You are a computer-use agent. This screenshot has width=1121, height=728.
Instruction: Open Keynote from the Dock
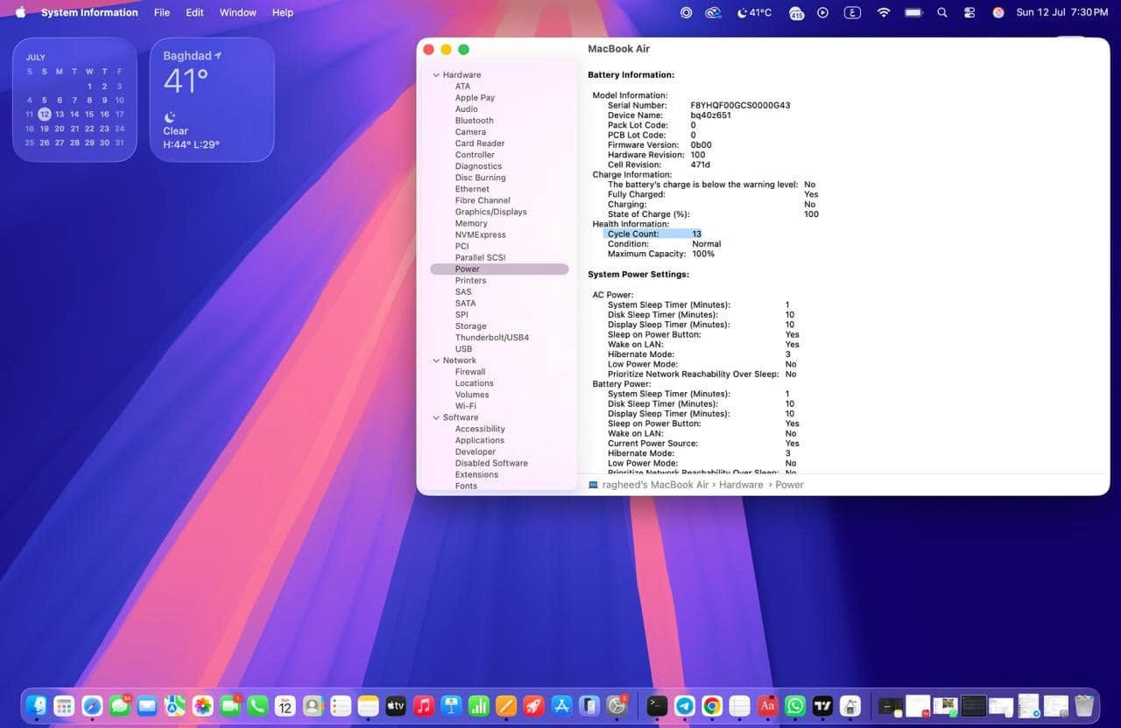click(451, 705)
